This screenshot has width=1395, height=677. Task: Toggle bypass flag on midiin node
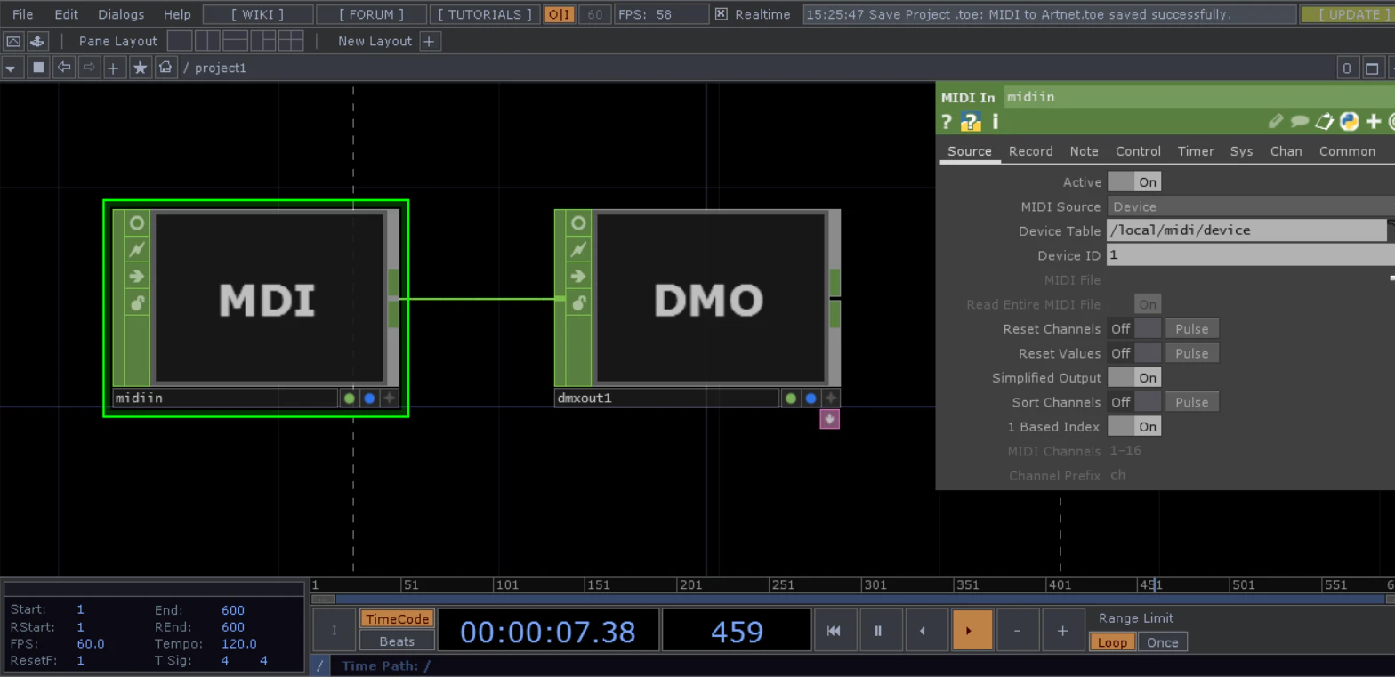(x=136, y=249)
